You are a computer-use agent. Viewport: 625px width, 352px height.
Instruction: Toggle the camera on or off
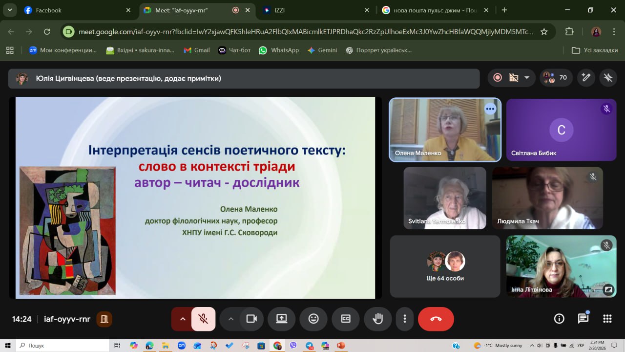[x=251, y=319]
